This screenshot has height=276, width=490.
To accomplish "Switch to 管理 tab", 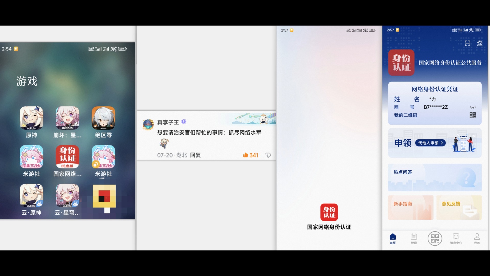I will (414, 239).
